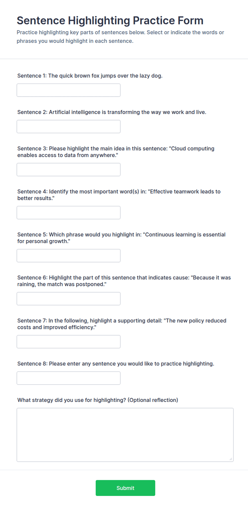This screenshot has width=248, height=509.
Task: Click the highlighting strategy reflection label
Action: [98, 400]
